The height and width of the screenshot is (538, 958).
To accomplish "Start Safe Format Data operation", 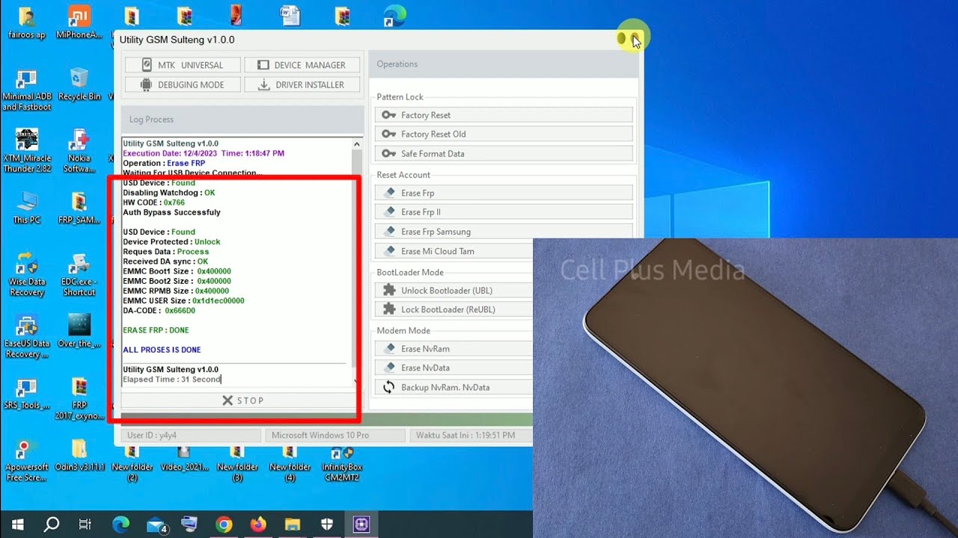I will [x=504, y=154].
